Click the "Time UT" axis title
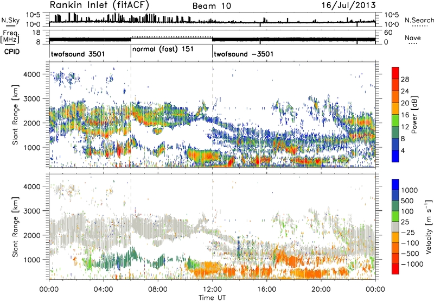This screenshot has width=434, height=301. tap(212, 297)
